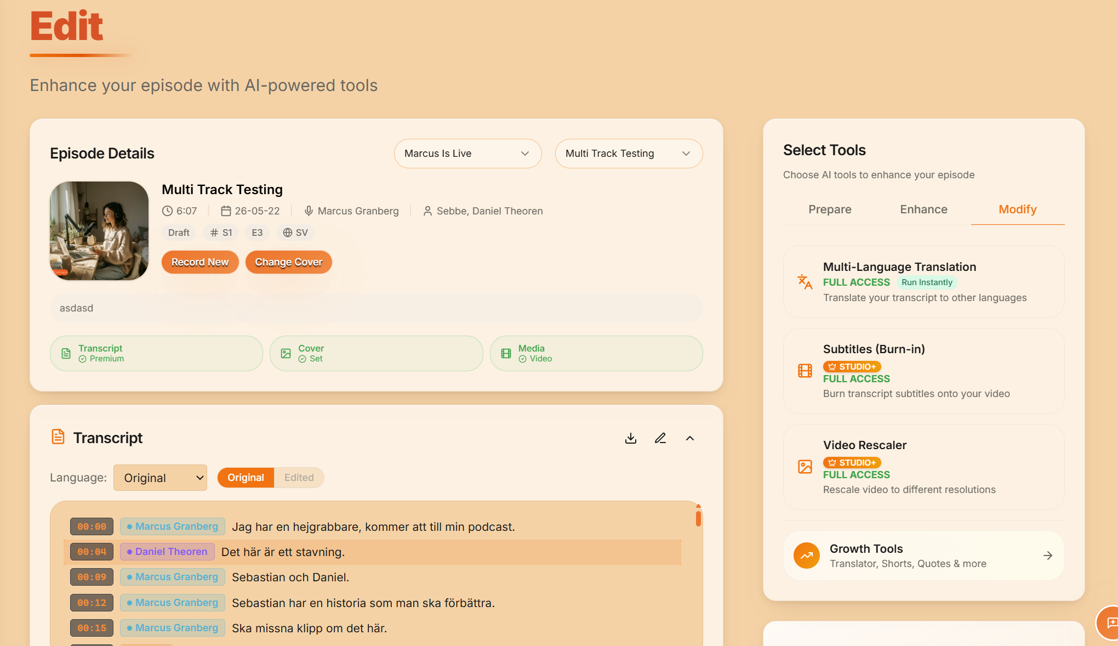Jump to timestamp 00:12
The width and height of the screenshot is (1118, 646).
click(x=92, y=603)
